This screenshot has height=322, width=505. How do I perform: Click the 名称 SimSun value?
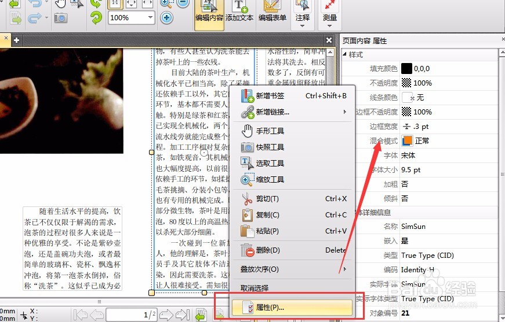(x=413, y=227)
